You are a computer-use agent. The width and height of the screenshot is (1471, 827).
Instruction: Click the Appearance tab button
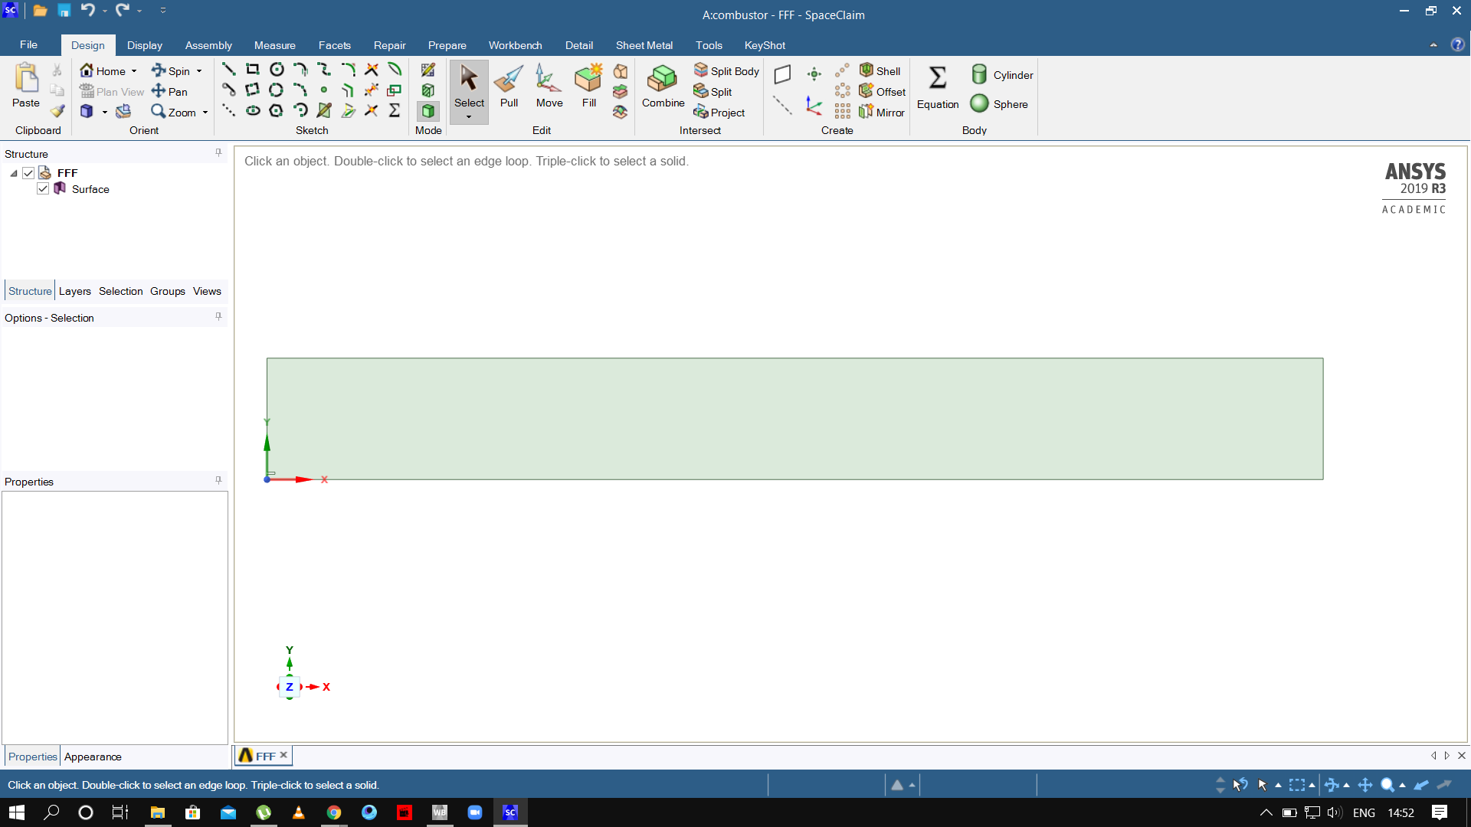pos(93,757)
